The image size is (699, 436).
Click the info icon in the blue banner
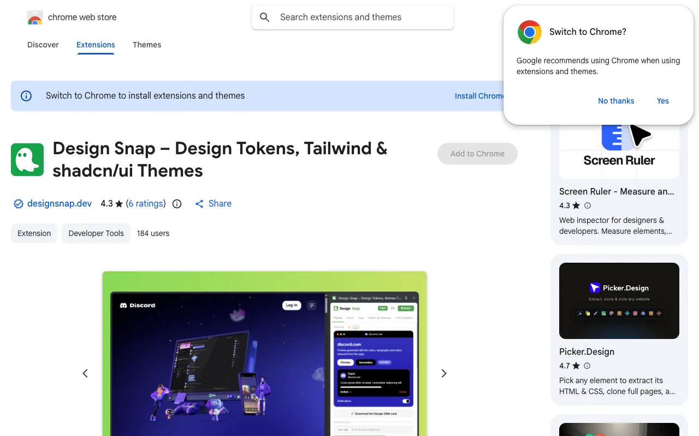coord(26,96)
